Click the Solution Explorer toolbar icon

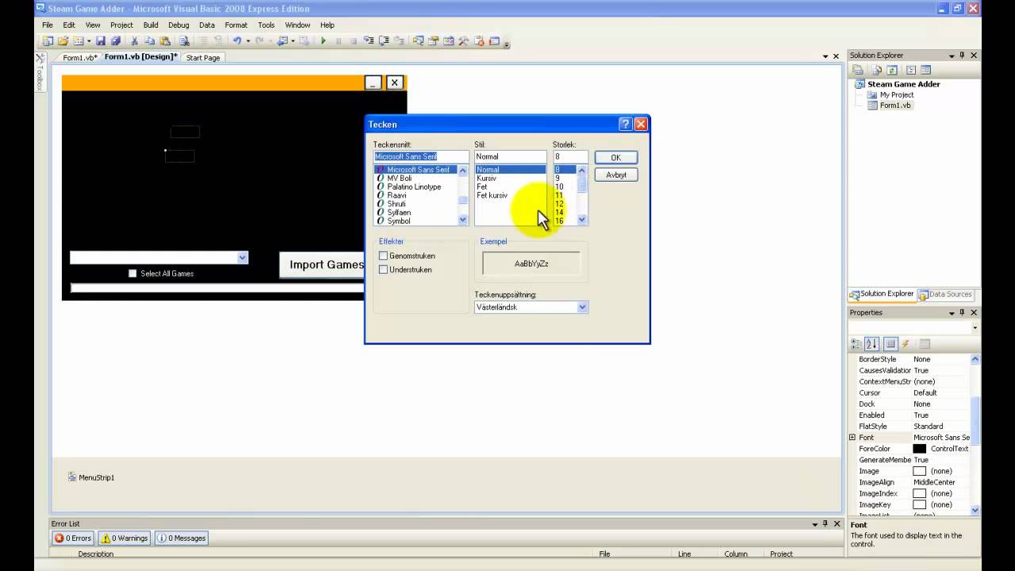point(417,41)
